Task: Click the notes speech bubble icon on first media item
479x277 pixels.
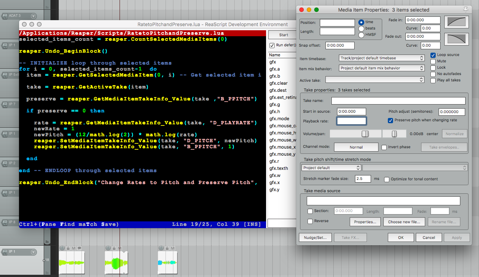Action: click(80, 248)
